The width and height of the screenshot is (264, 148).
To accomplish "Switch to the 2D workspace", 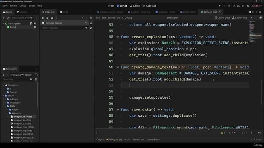I will [x=111, y=6].
